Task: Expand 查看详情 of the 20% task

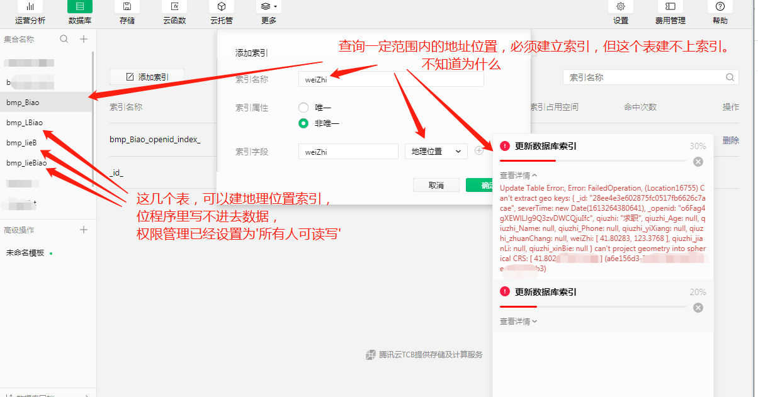Action: 519,322
